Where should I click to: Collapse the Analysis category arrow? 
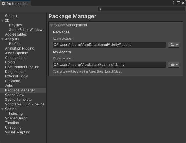click(x=3, y=39)
